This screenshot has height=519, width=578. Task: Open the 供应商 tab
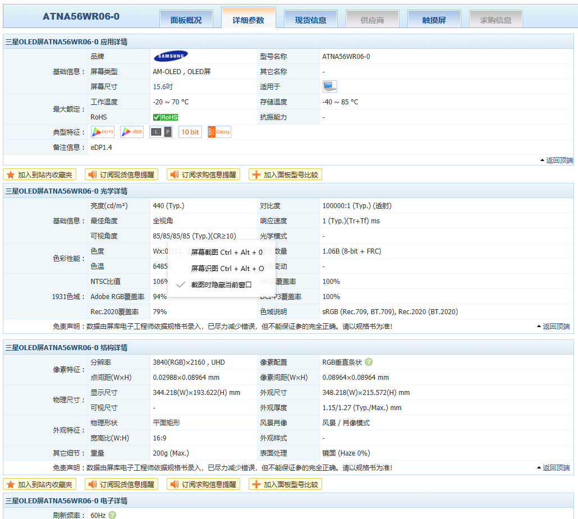click(x=372, y=19)
